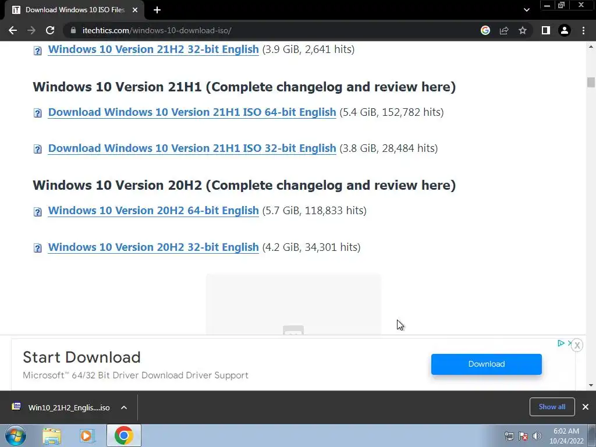Bookmark this page with the star icon

(x=523, y=30)
